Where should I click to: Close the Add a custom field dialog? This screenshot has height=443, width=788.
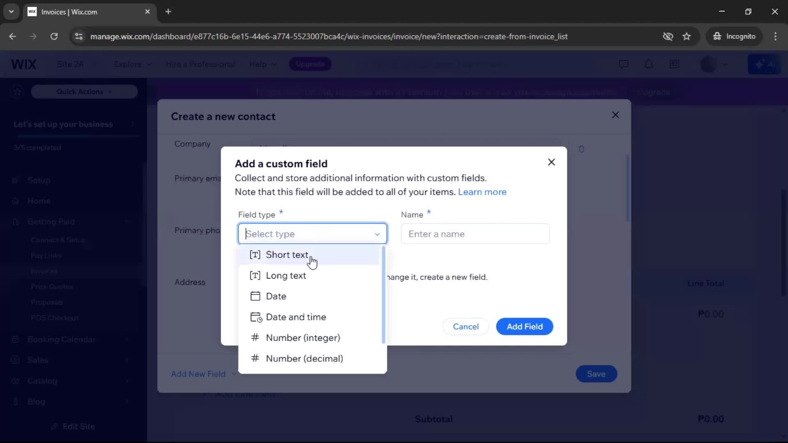click(x=551, y=162)
